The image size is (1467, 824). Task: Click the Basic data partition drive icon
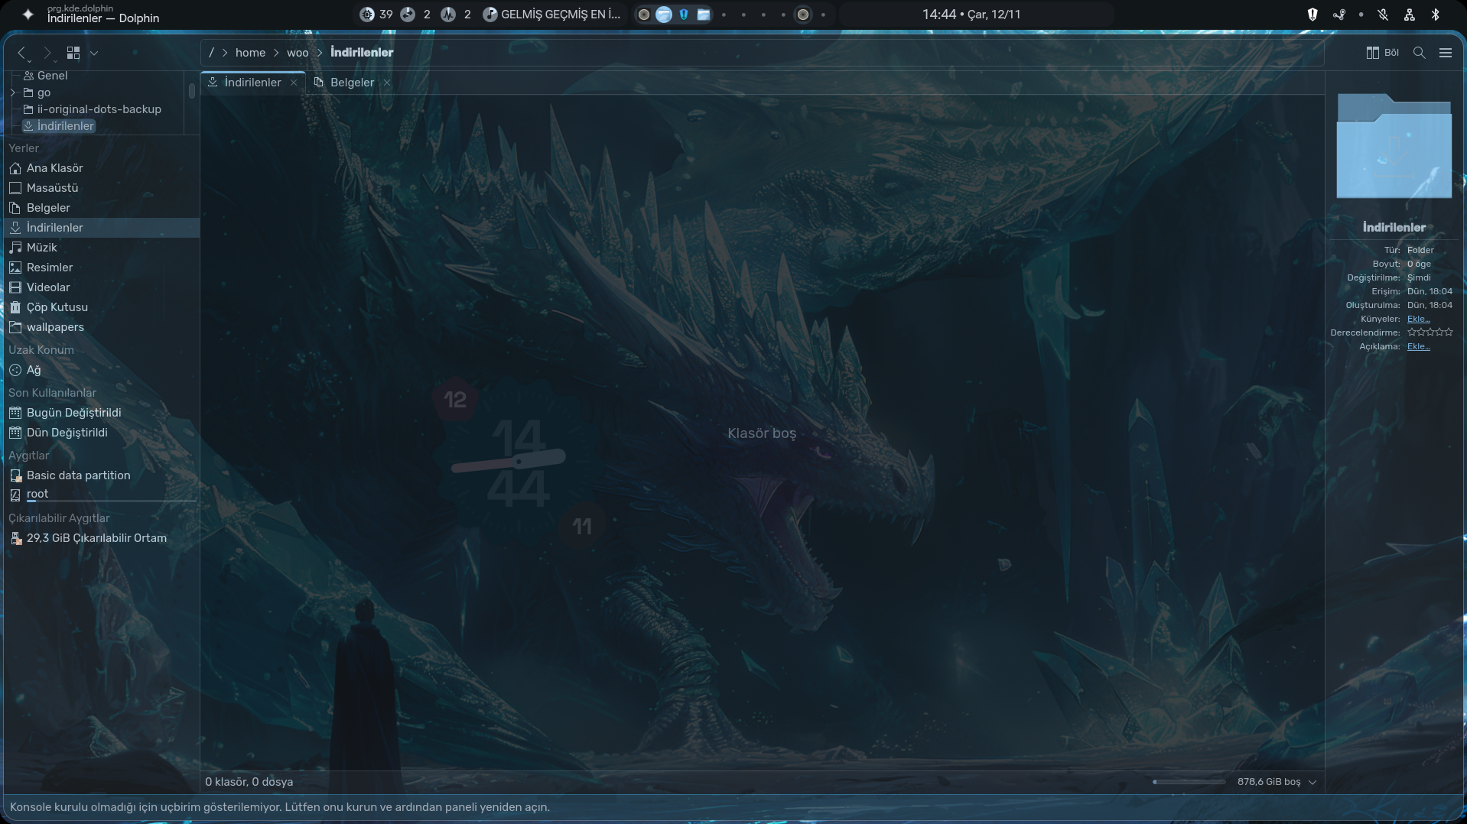pos(15,475)
